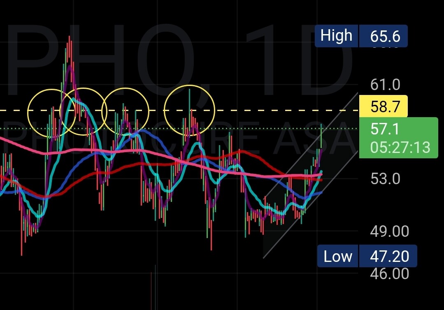444x310 pixels.
Task: Select the yellow 58.7 alert price label
Action: (x=384, y=106)
